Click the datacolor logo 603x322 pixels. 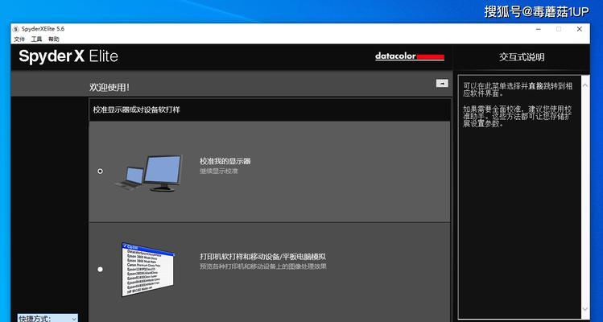410,56
